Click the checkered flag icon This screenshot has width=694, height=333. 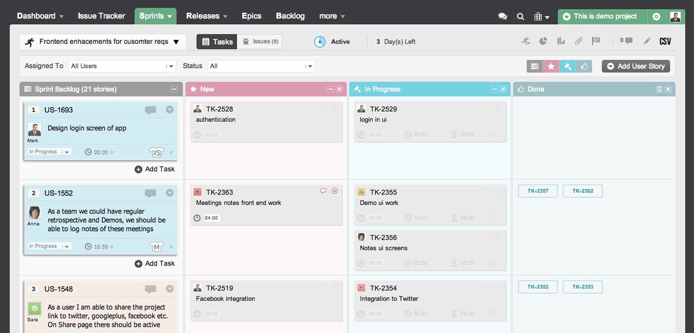tap(596, 41)
